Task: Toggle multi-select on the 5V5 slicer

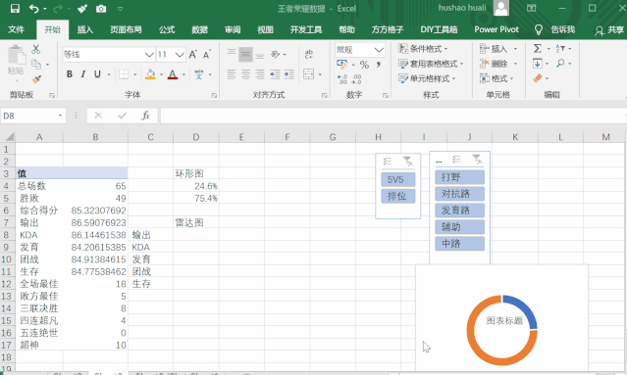Action: click(388, 162)
